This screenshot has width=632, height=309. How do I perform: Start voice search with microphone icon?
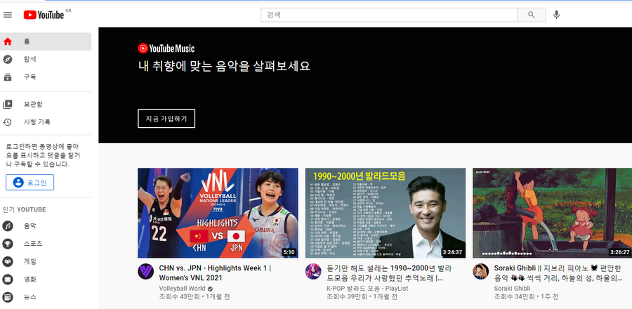click(556, 15)
